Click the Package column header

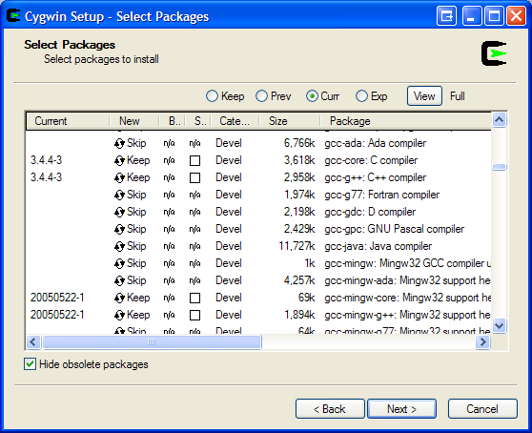405,121
